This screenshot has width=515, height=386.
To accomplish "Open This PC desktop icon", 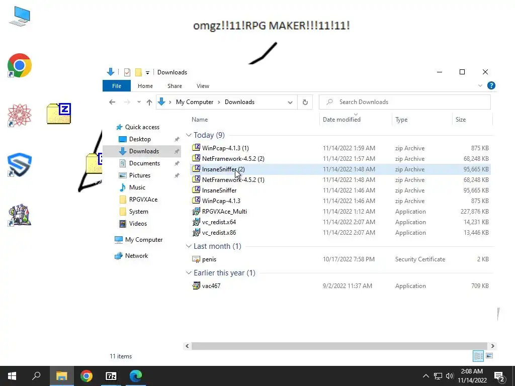I will pos(20,16).
